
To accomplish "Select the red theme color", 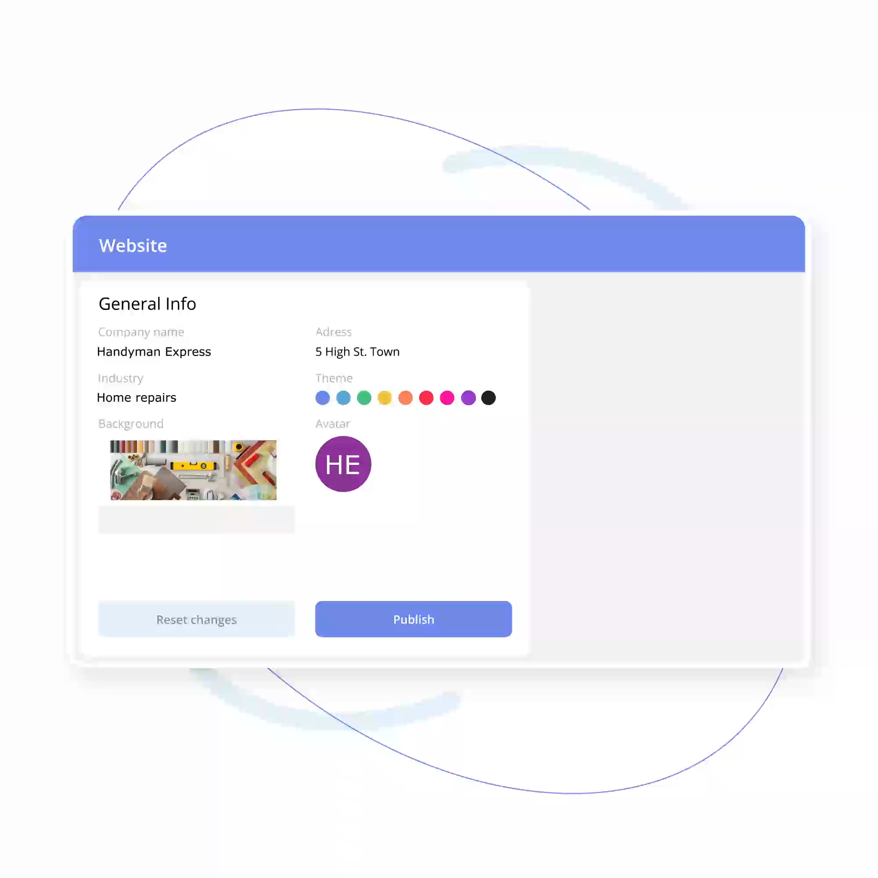I will coord(426,398).
